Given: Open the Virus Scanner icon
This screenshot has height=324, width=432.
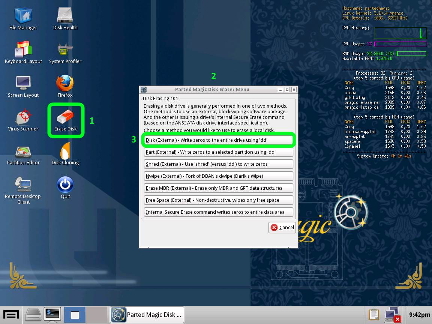Looking at the screenshot, I should coord(23,120).
